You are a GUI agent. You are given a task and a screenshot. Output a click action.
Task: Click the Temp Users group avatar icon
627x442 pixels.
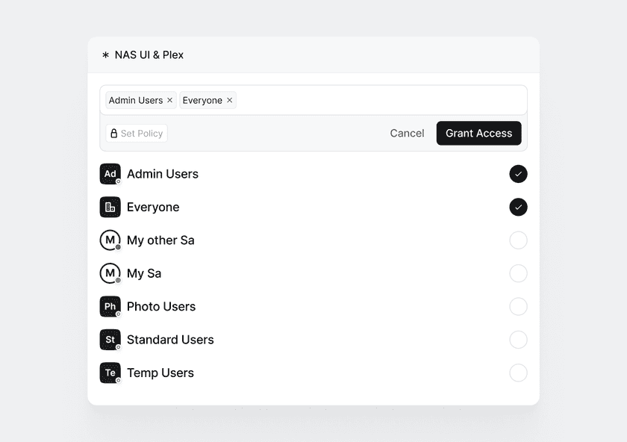click(110, 373)
